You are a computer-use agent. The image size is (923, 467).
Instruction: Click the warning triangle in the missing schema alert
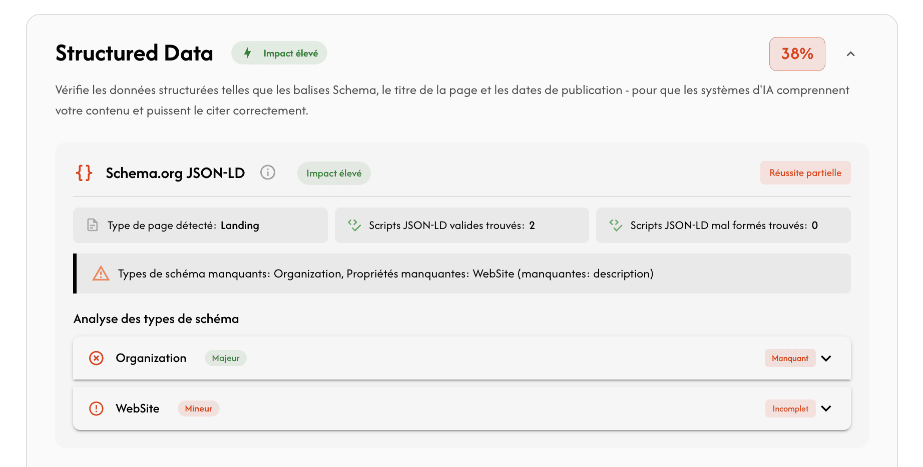coord(101,273)
